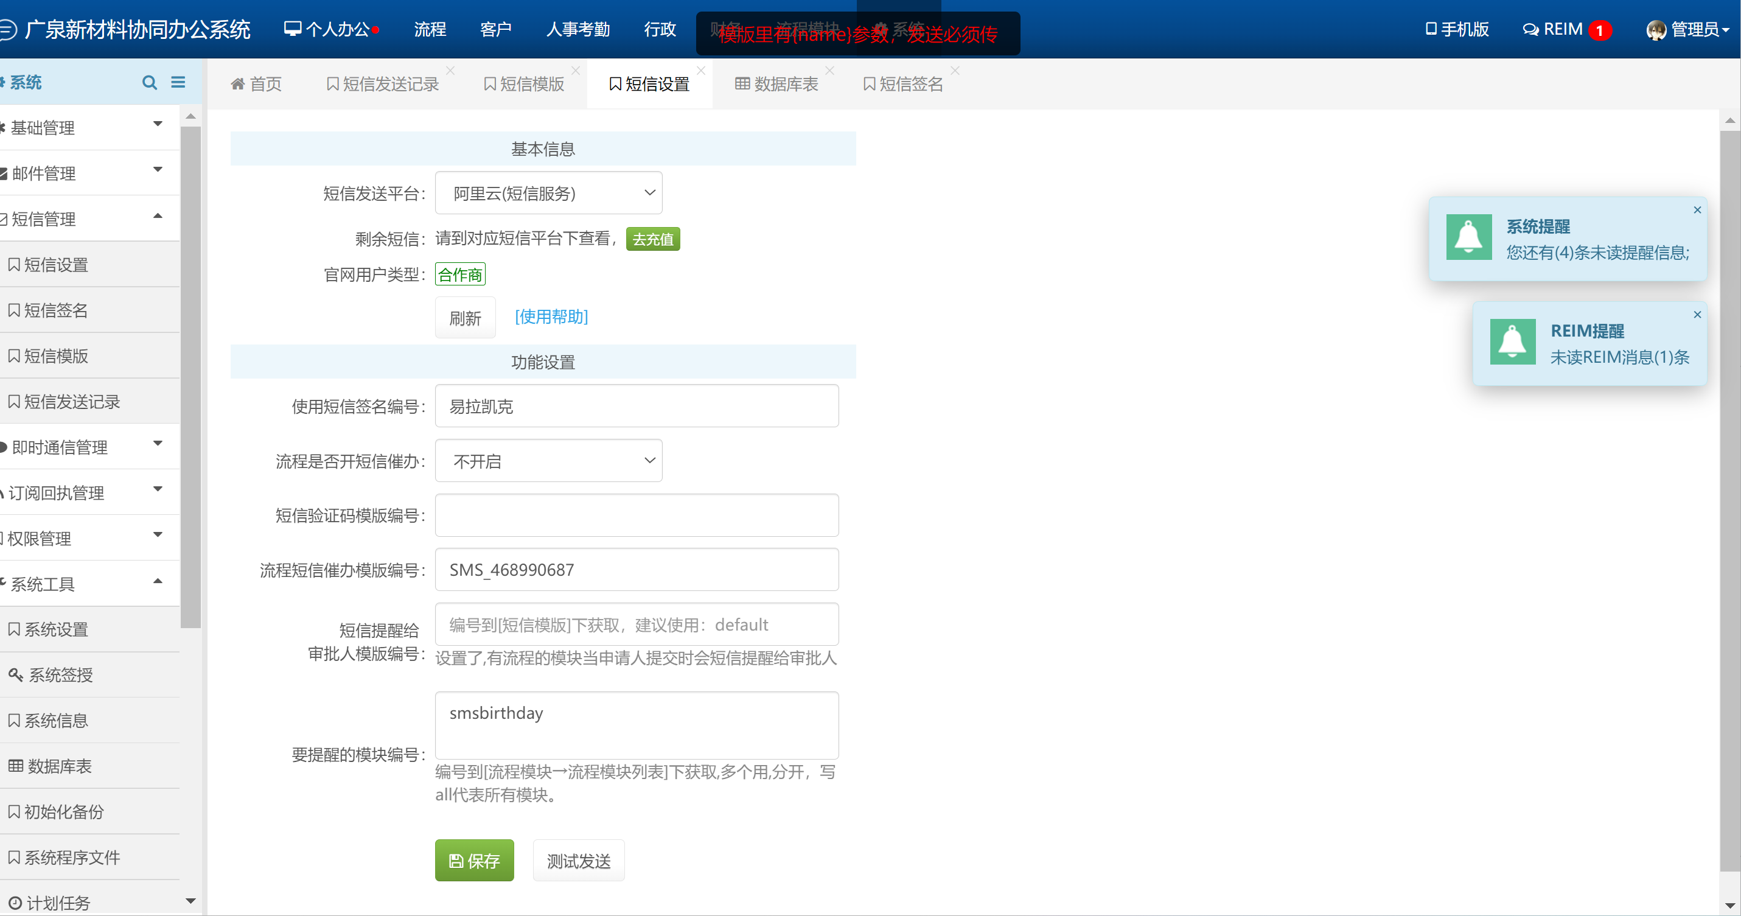This screenshot has height=916, width=1741.
Task: Click the sidebar search magnifier icon
Action: pyautogui.click(x=149, y=83)
